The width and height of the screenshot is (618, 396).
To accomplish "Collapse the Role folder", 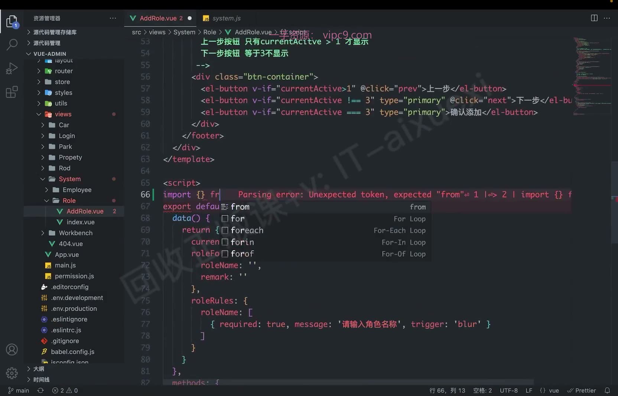I will 69,200.
